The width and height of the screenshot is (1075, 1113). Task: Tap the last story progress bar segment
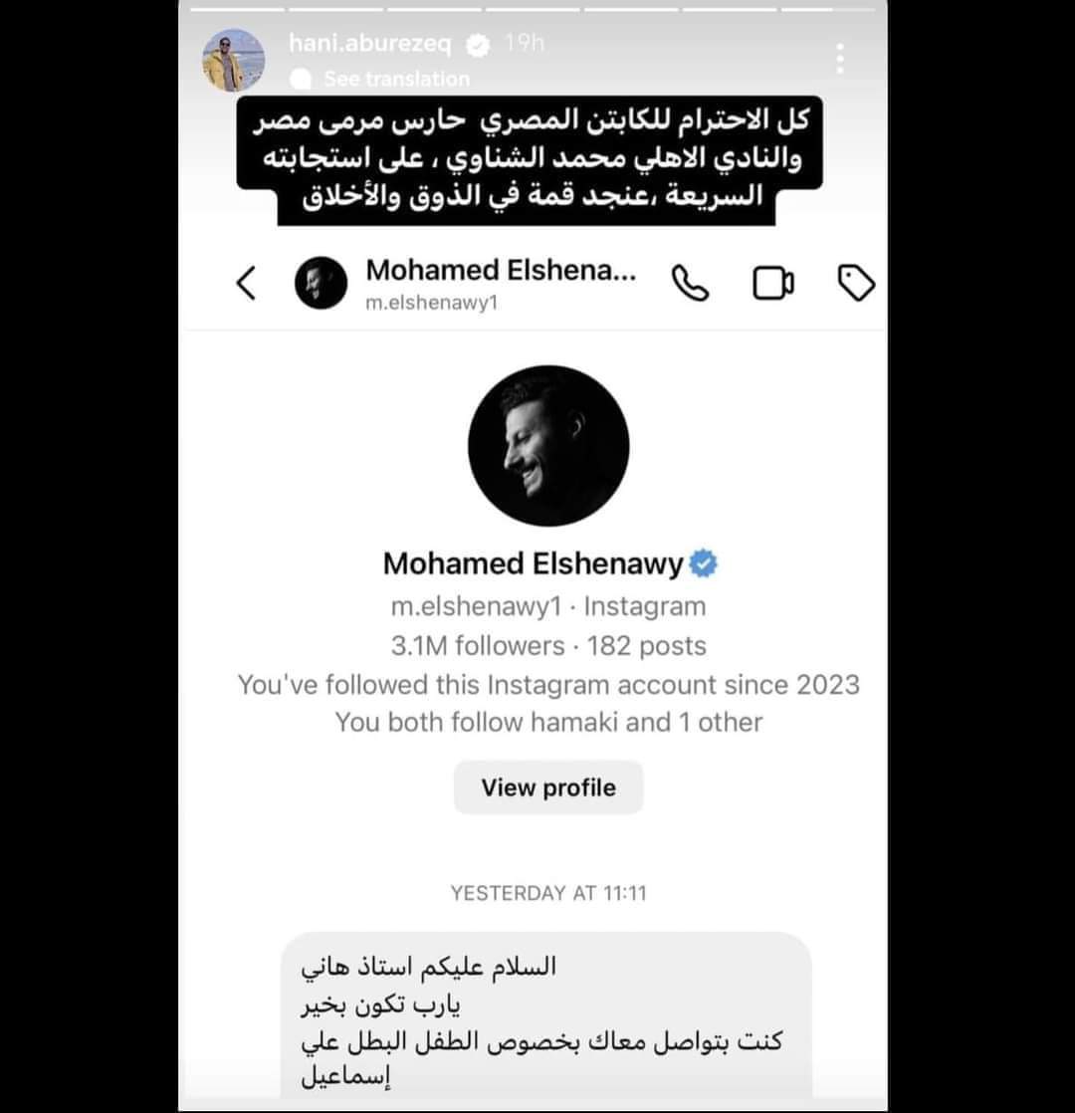(828, 9)
